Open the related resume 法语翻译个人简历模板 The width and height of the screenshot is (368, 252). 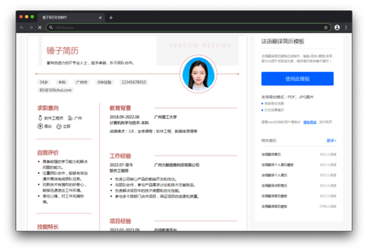point(278,165)
